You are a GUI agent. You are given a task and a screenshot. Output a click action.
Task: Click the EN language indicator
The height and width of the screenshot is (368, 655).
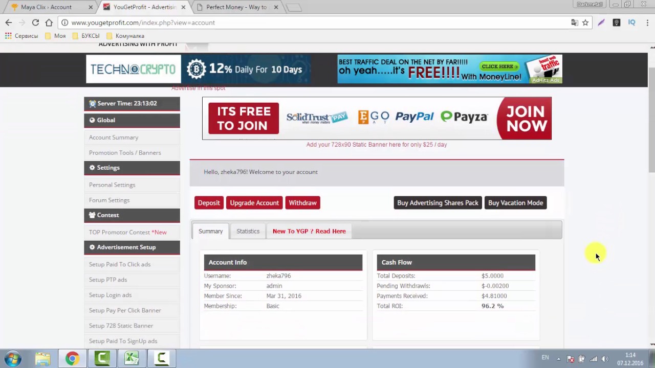pyautogui.click(x=545, y=358)
